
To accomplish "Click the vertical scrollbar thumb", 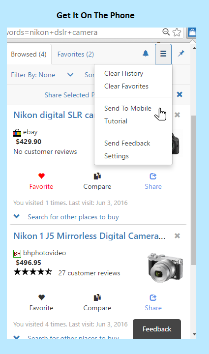I will pyautogui.click(x=194, y=190).
